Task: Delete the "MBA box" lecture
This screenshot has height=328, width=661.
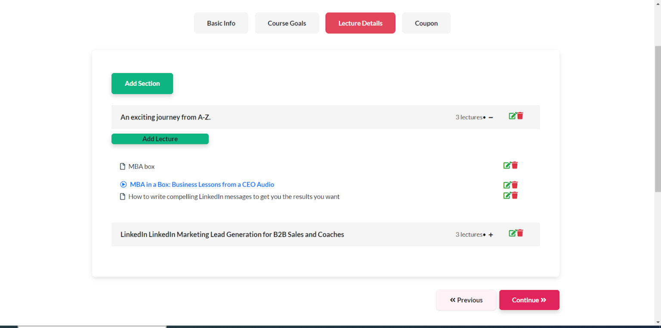Action: click(x=515, y=165)
